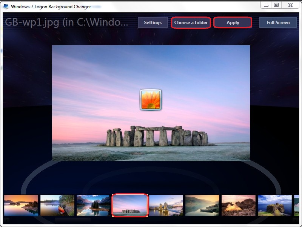Switch preview to Full Screen
The height and width of the screenshot is (227, 302).
tap(278, 23)
